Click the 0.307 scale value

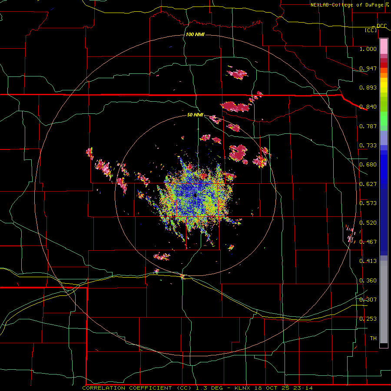[368, 300]
